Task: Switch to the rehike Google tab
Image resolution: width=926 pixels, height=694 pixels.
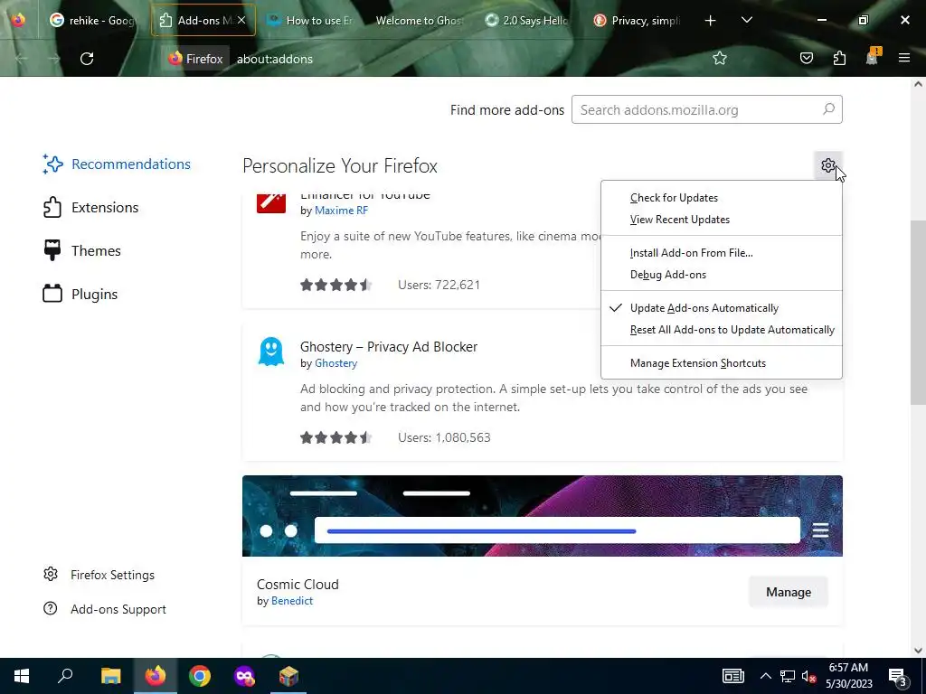Action: pyautogui.click(x=93, y=20)
